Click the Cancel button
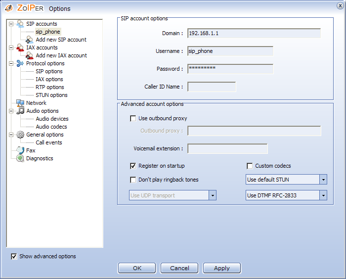This screenshot has width=346, height=279. 179,268
